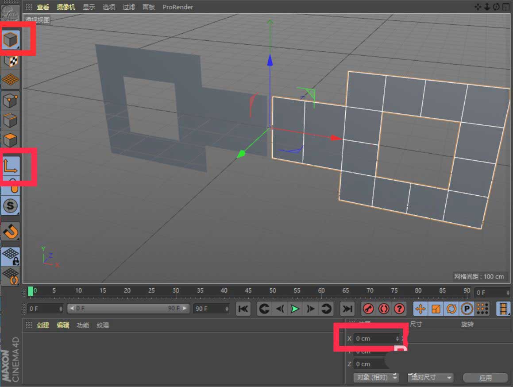Image resolution: width=513 pixels, height=387 pixels.
Task: Switch to Edges mode in left toolbar
Action: point(10,120)
